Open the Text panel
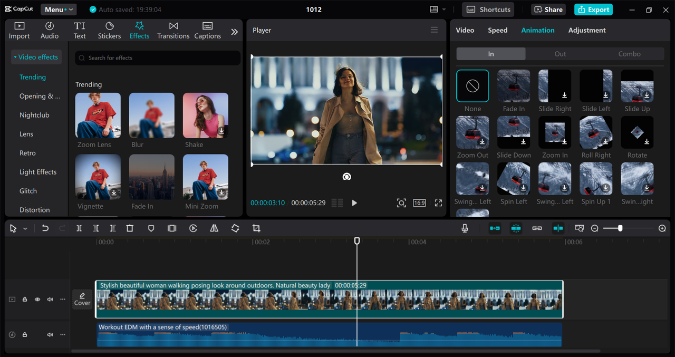The image size is (675, 357). click(80, 31)
